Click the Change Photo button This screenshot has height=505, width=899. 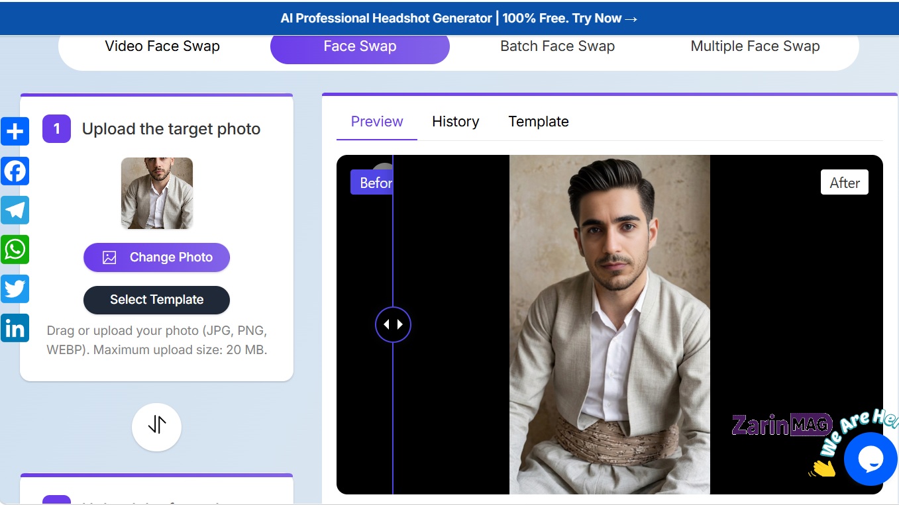(156, 257)
